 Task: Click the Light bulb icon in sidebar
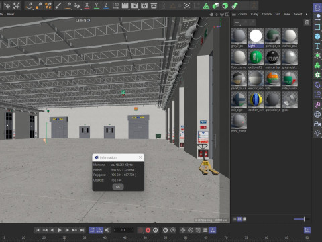(x=317, y=133)
